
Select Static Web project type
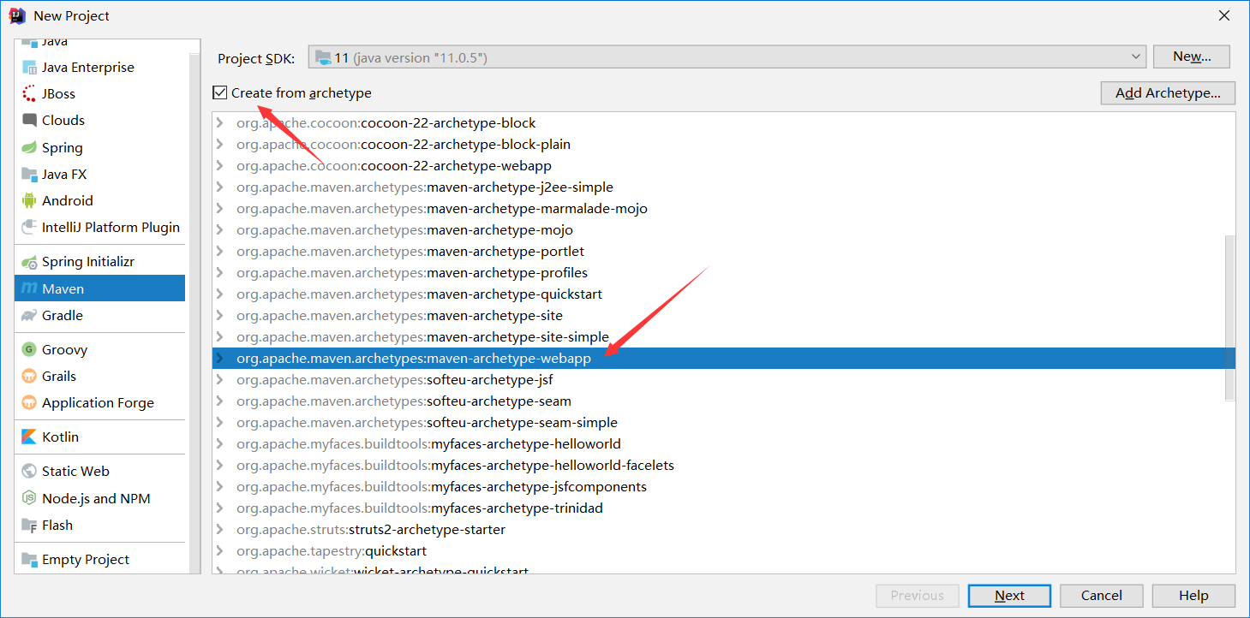pyautogui.click(x=99, y=472)
